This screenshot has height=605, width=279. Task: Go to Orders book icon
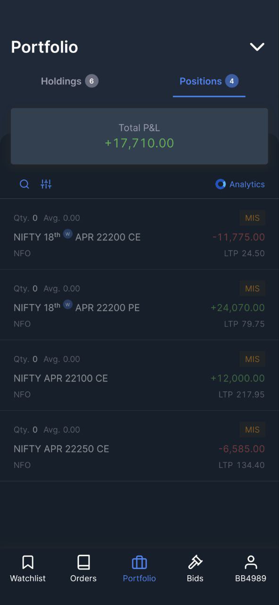tap(84, 562)
